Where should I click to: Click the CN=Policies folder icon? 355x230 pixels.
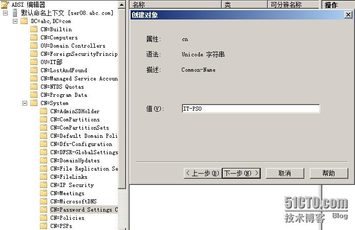44,218
